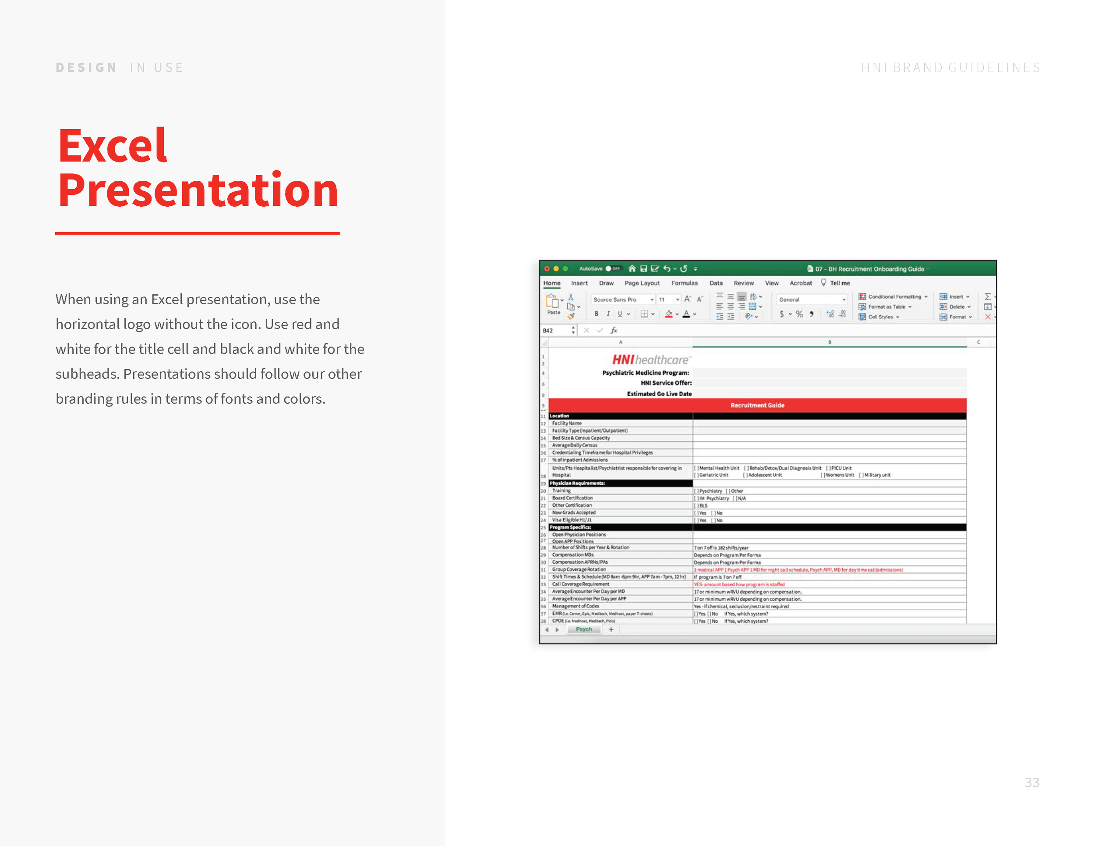This screenshot has height=846, width=1095.
Task: Switch to the Draw ribbon tab
Action: (x=606, y=283)
